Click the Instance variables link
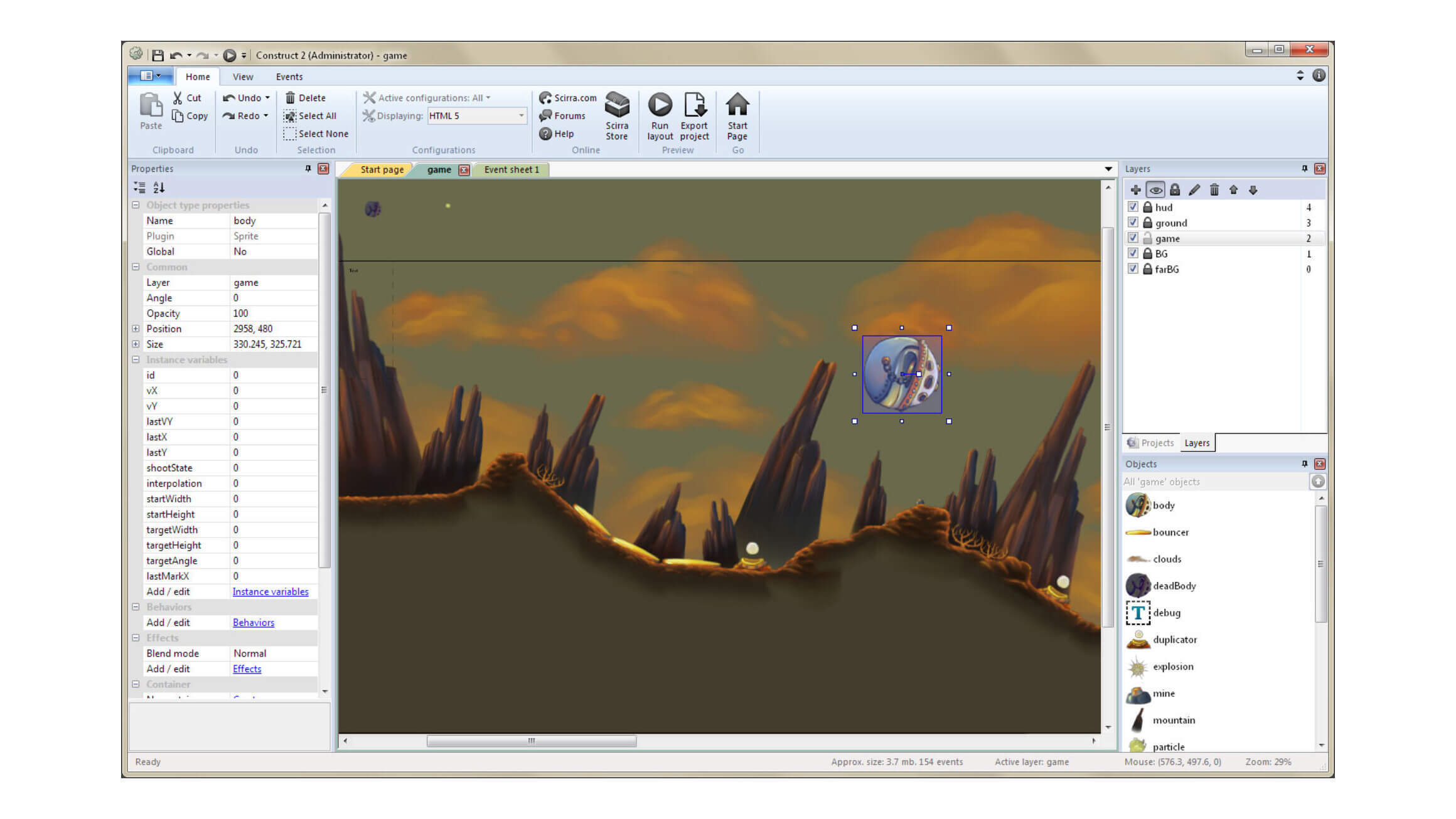 coord(270,592)
